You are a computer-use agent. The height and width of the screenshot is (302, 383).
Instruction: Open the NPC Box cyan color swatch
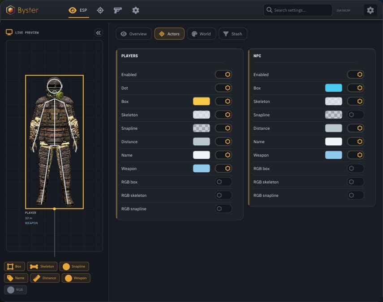coord(333,88)
